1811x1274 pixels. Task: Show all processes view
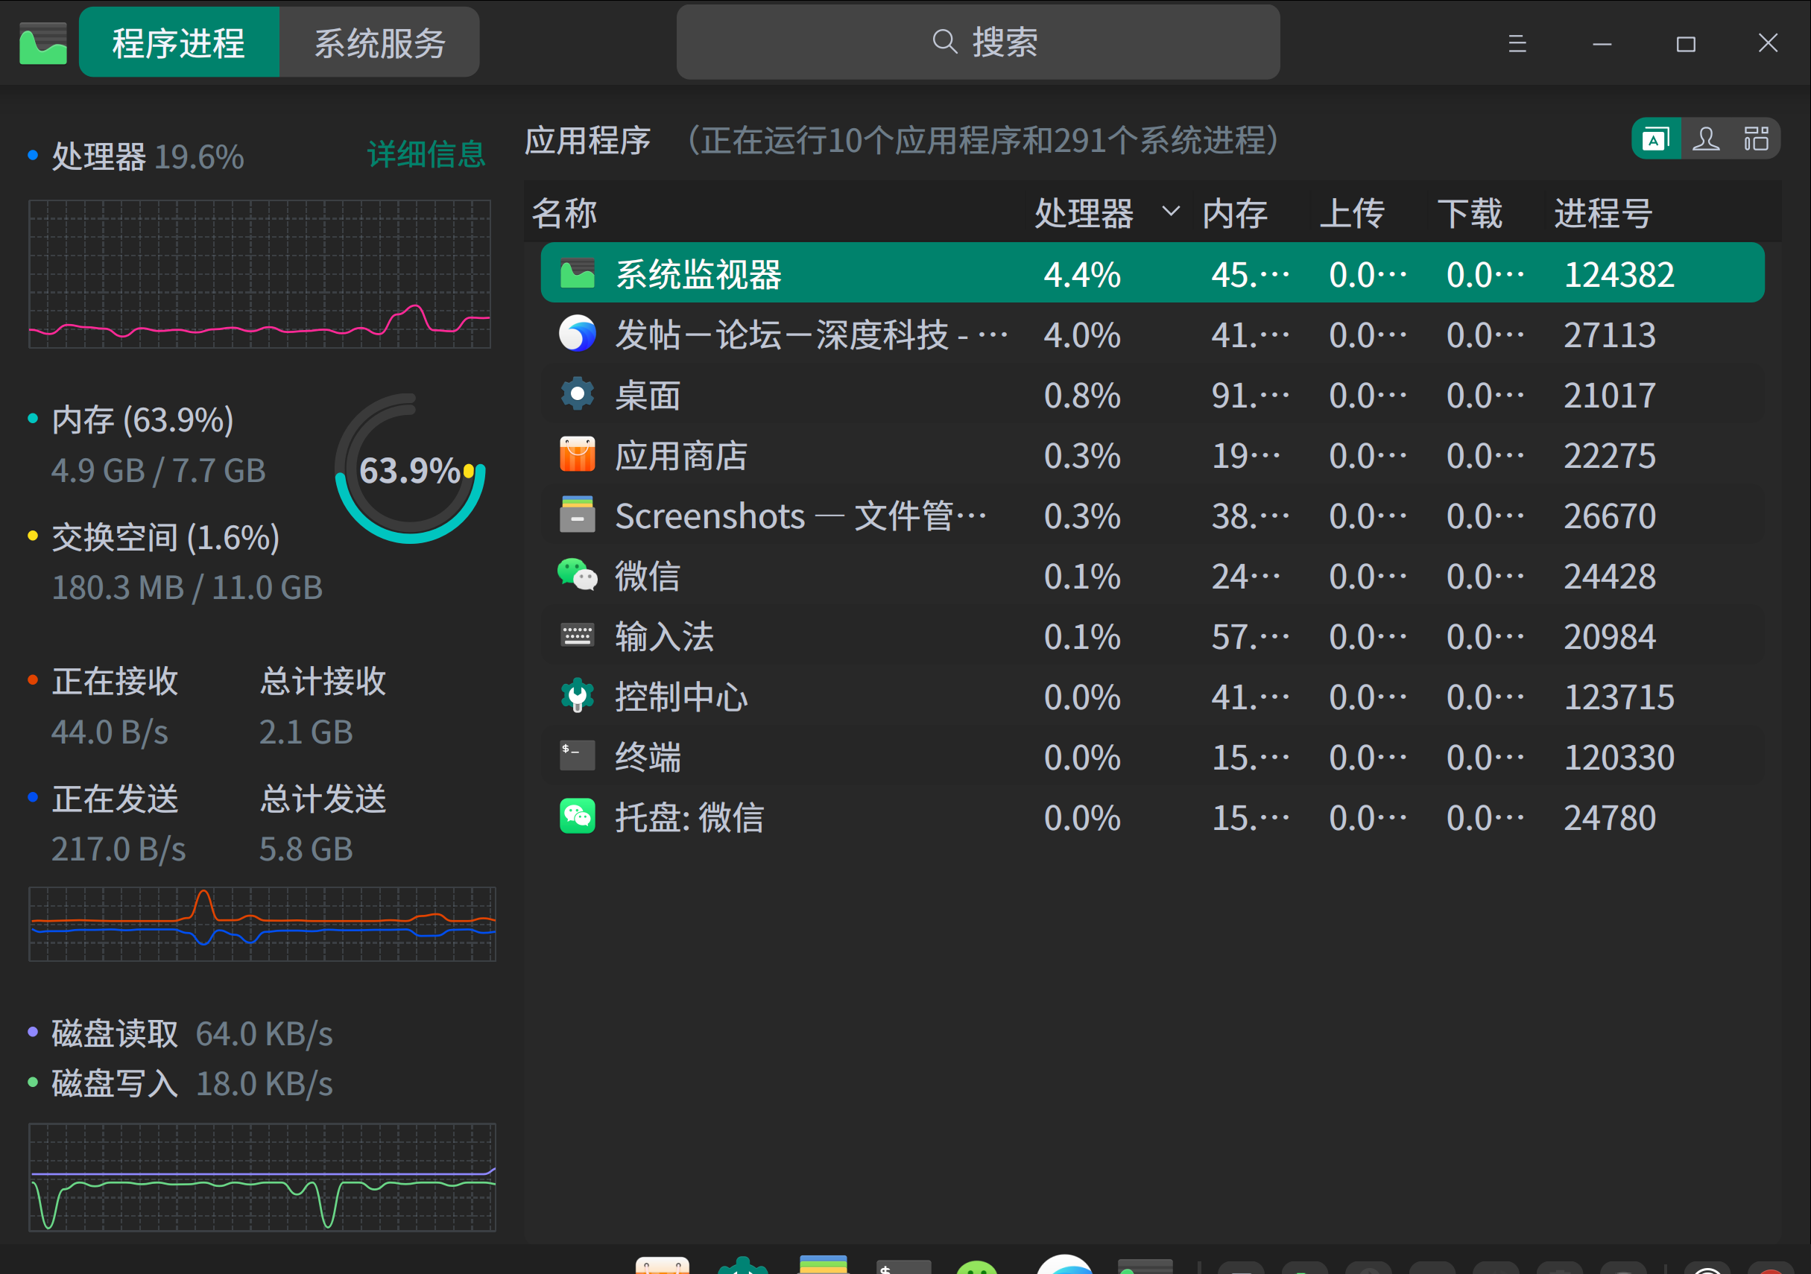tap(1756, 139)
